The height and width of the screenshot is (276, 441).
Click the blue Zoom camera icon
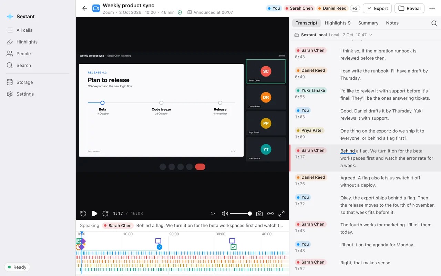pyautogui.click(x=96, y=8)
